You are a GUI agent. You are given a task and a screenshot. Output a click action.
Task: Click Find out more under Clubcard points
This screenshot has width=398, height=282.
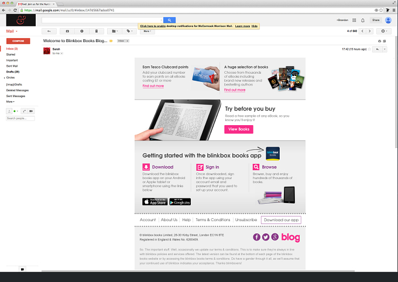click(x=153, y=86)
